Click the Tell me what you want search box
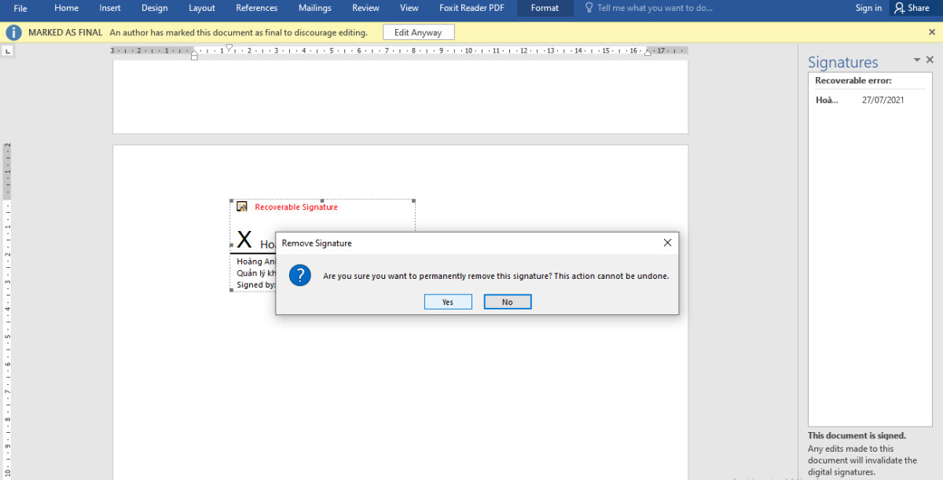The image size is (943, 480). pos(655,8)
